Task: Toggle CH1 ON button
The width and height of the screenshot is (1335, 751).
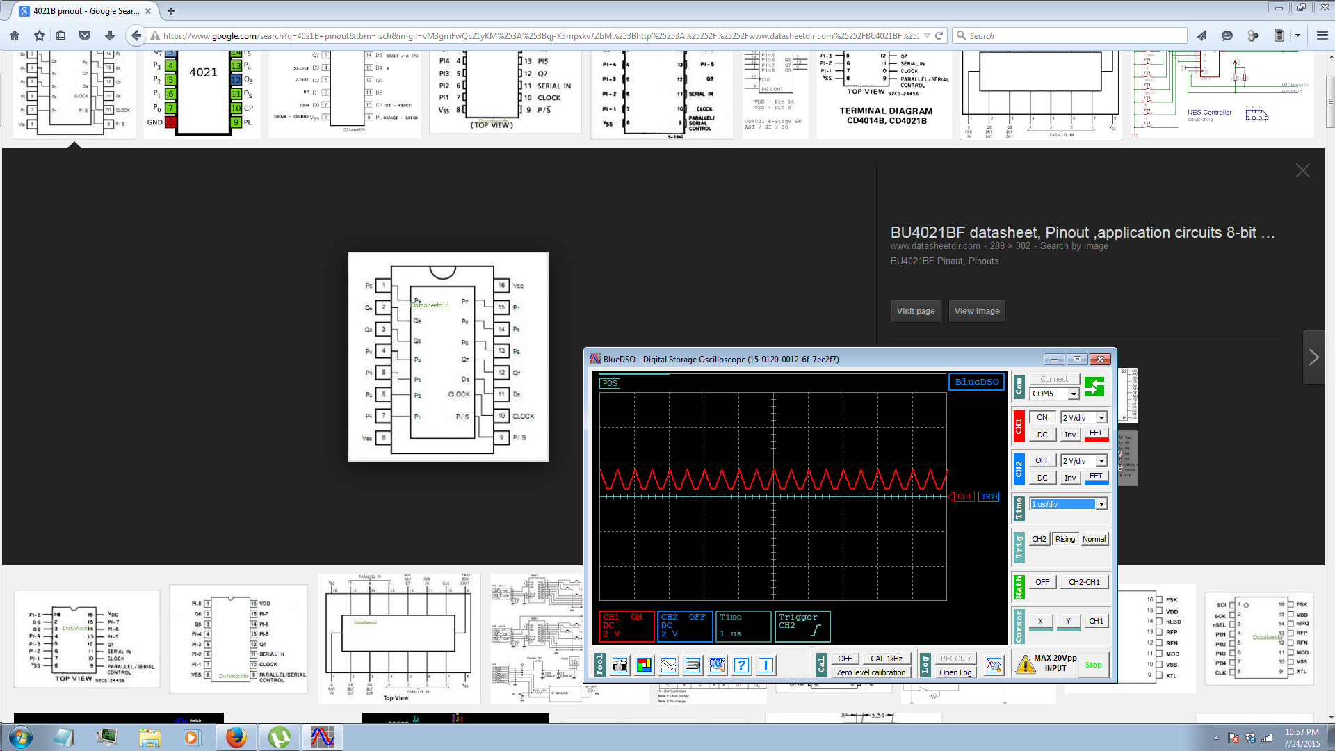Action: tap(1042, 417)
